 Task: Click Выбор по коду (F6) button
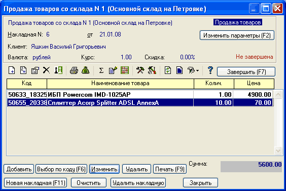pos(61,169)
